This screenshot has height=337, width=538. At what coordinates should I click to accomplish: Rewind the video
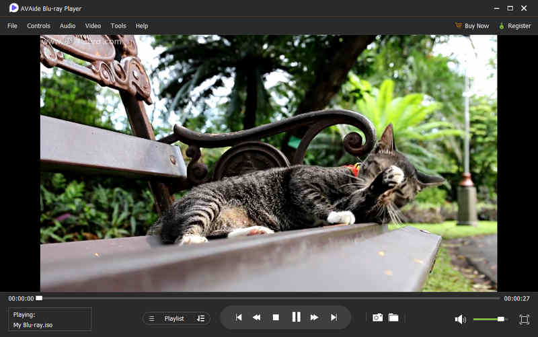coord(257,317)
